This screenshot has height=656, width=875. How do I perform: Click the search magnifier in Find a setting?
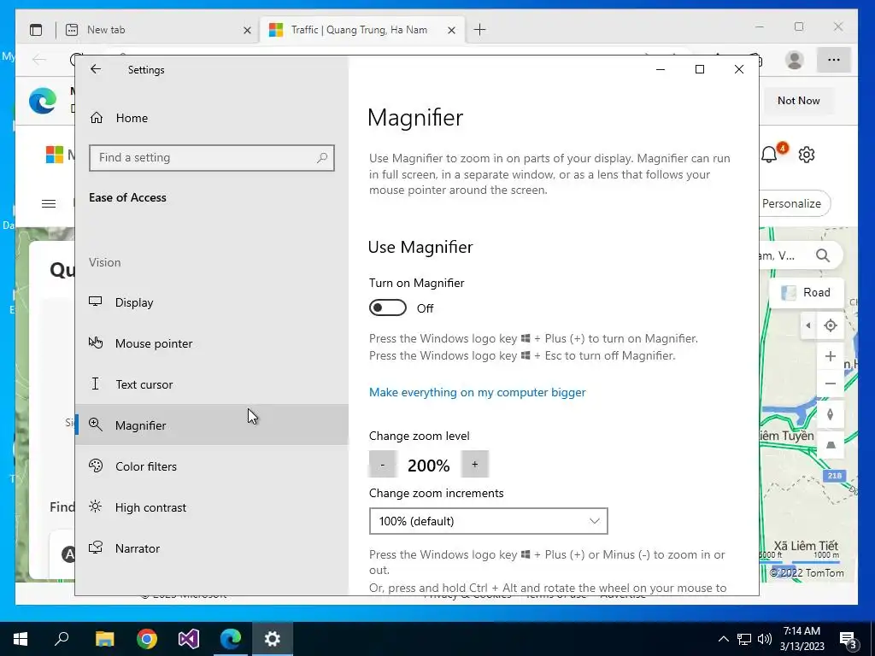322,158
